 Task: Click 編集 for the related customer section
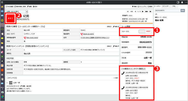pos(116,27)
